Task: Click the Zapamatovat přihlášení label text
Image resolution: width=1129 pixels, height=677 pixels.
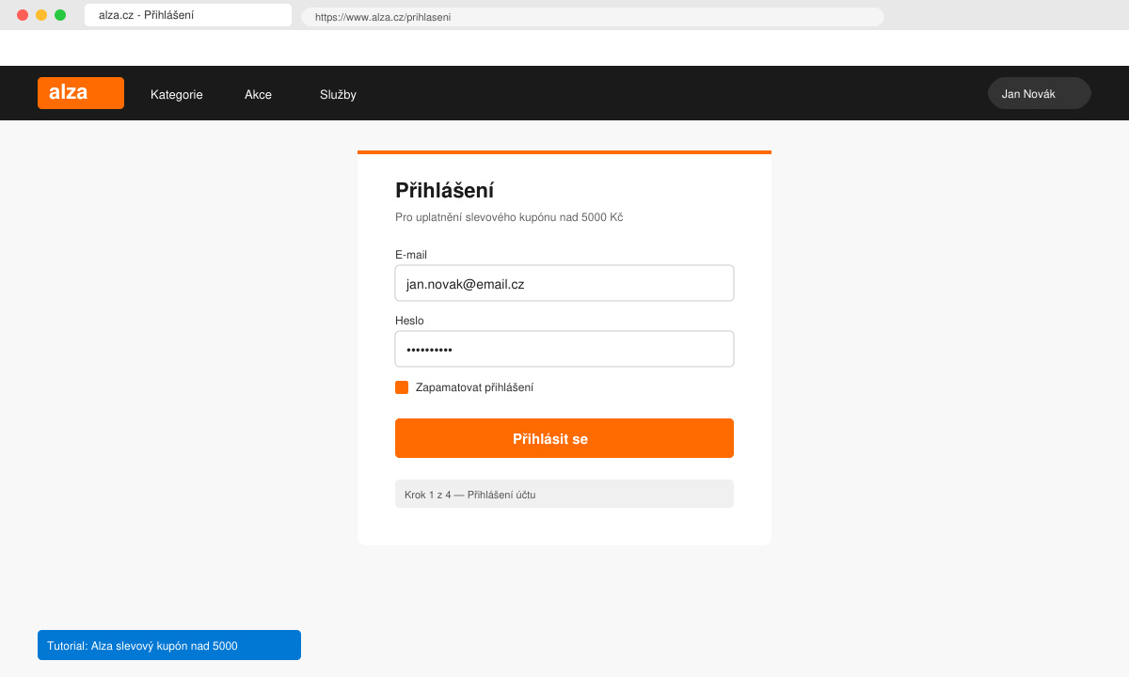Action: 474,387
